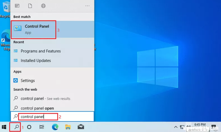Open Cortana circle icon on taskbar

(x=29, y=127)
